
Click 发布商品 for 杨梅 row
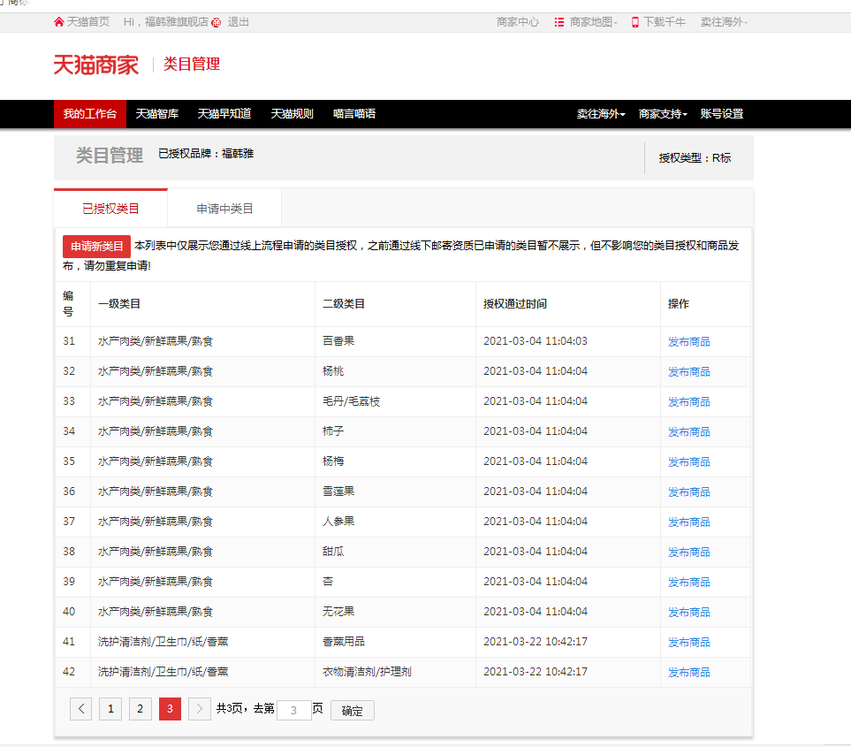(688, 462)
